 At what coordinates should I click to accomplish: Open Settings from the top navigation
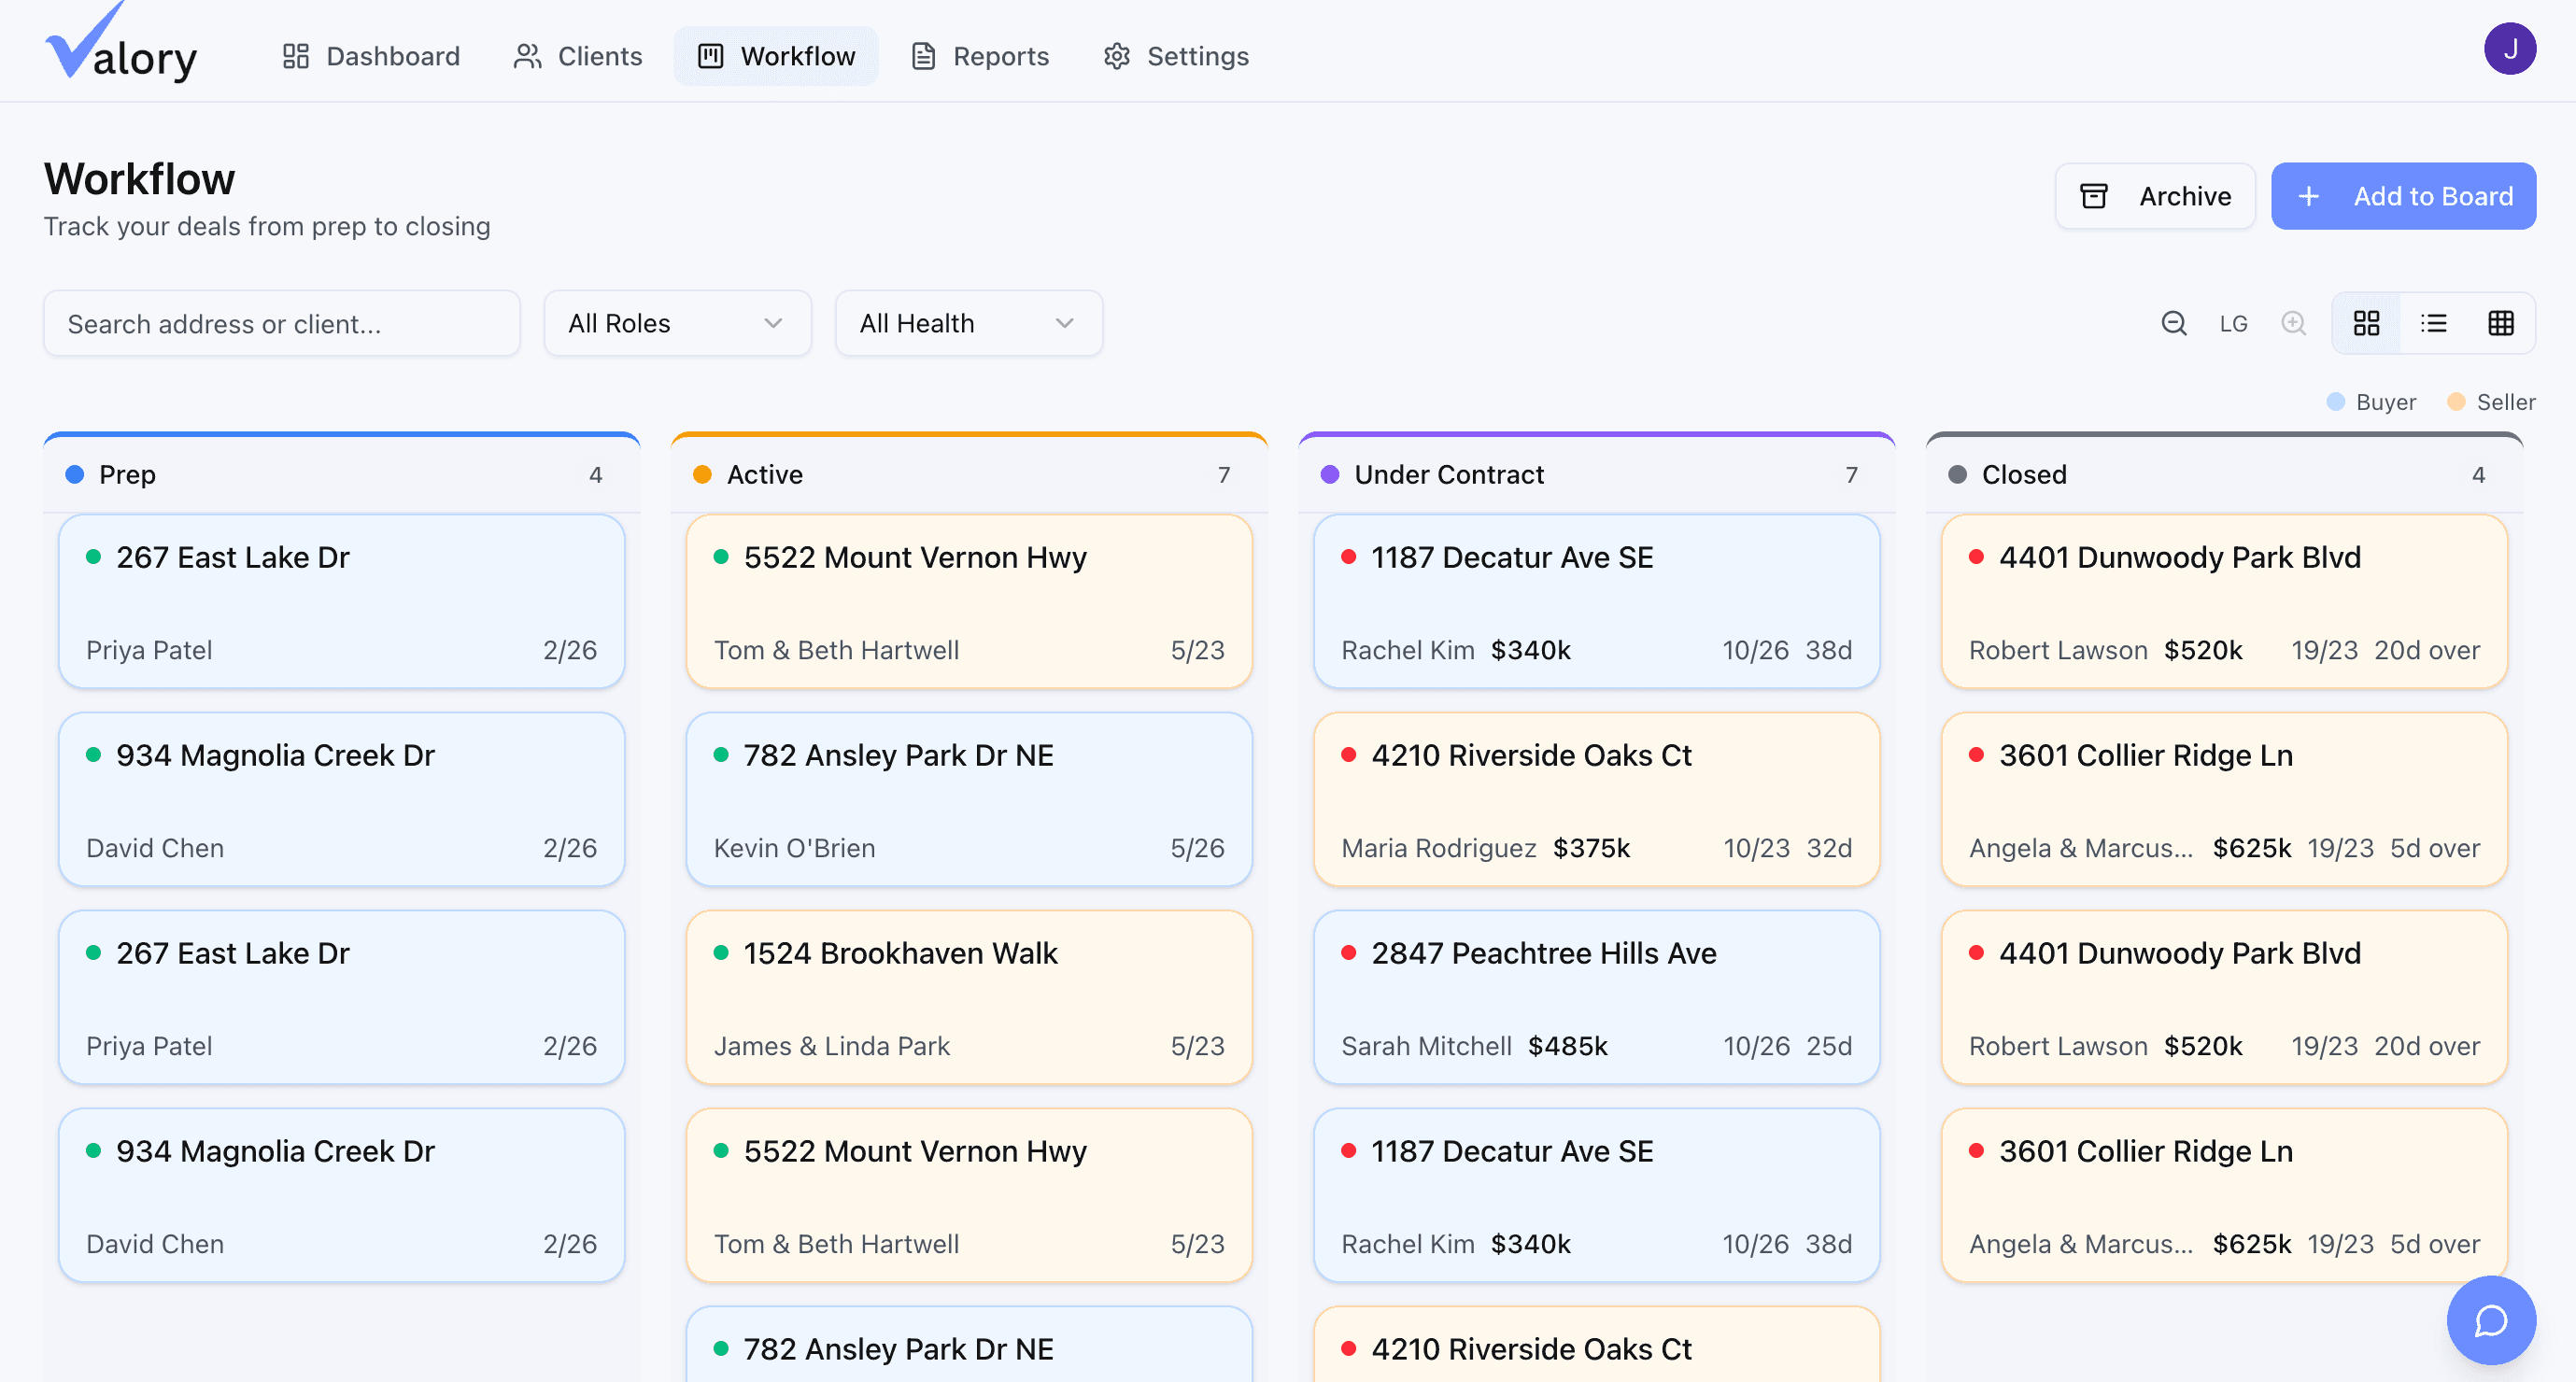tap(1175, 56)
